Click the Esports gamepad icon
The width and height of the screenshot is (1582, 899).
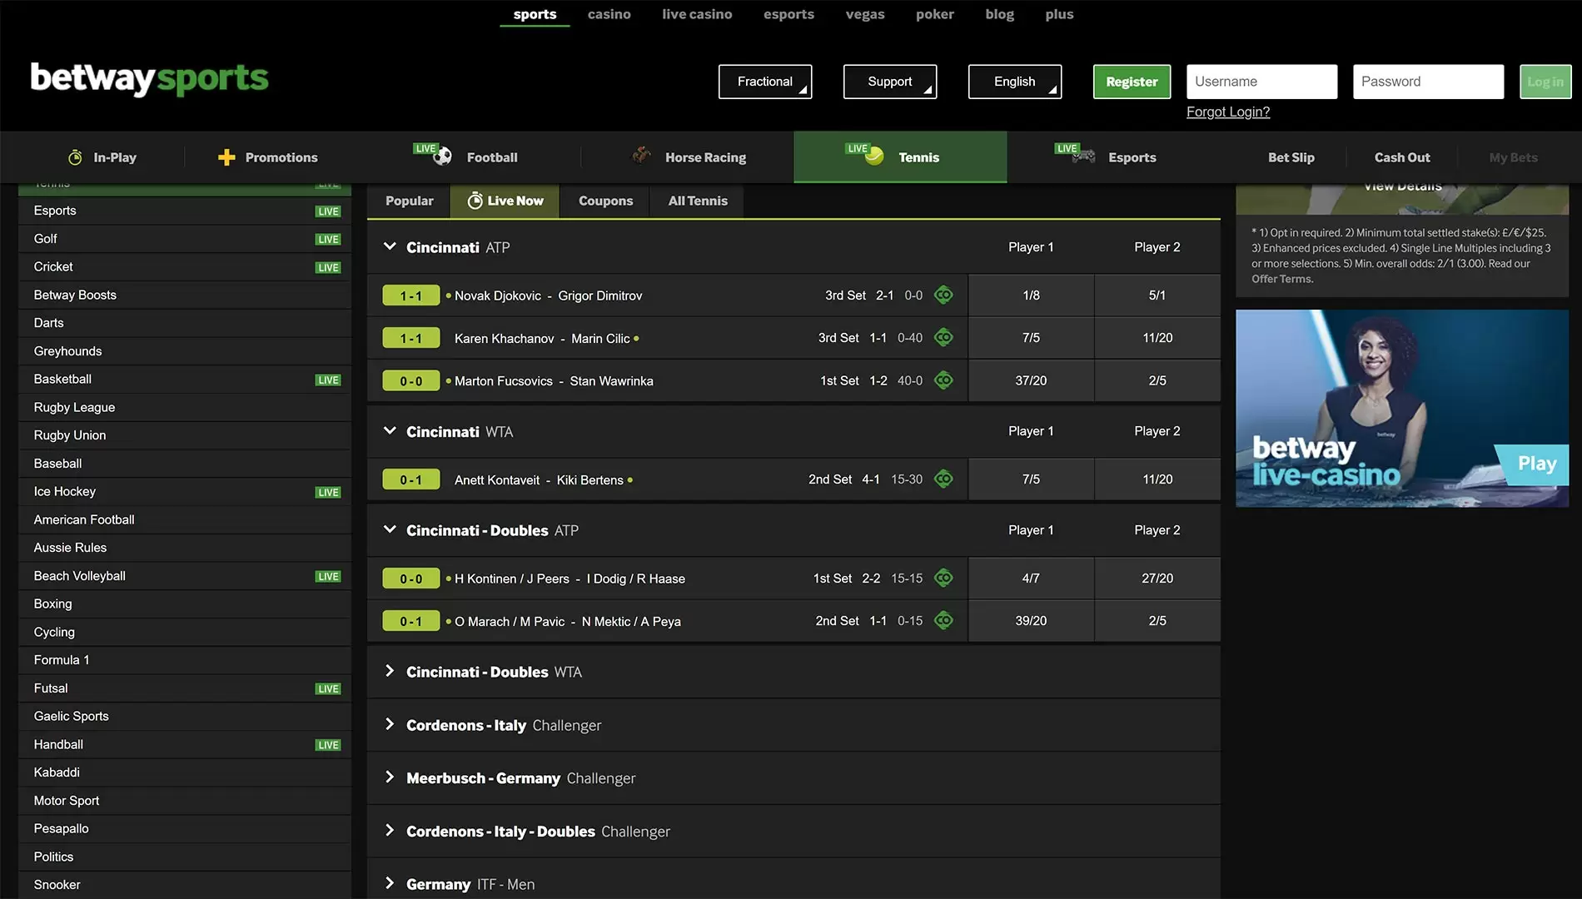1083,156
